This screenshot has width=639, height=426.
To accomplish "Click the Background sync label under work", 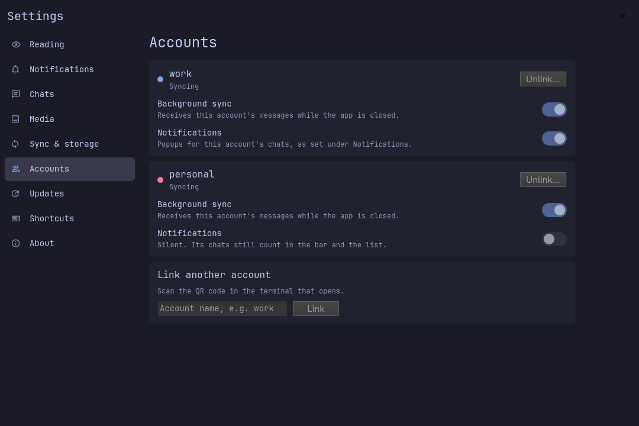I will click(195, 104).
